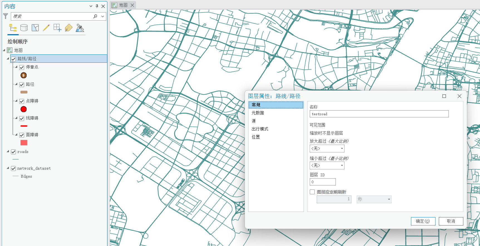
Task: Select the Edges entry under network_dataset
Action: (x=26, y=176)
